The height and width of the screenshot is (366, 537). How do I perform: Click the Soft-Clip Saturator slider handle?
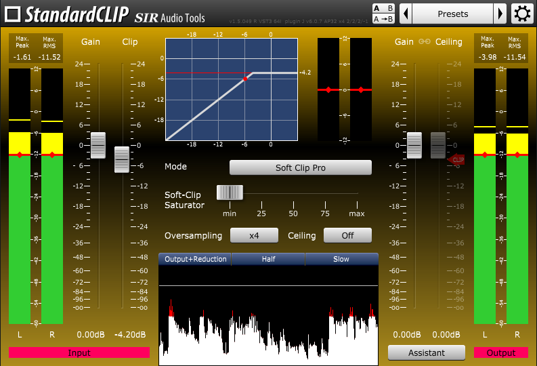click(230, 192)
